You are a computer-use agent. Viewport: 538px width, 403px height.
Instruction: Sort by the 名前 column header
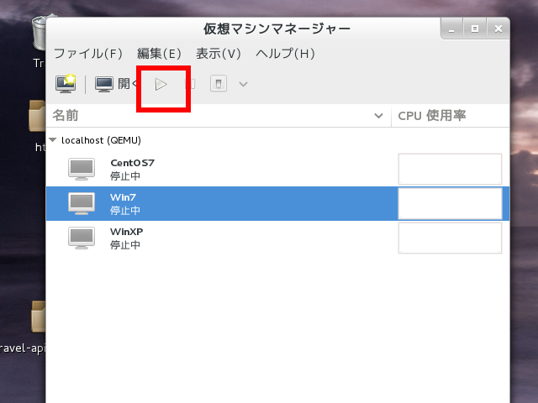pyautogui.click(x=219, y=115)
